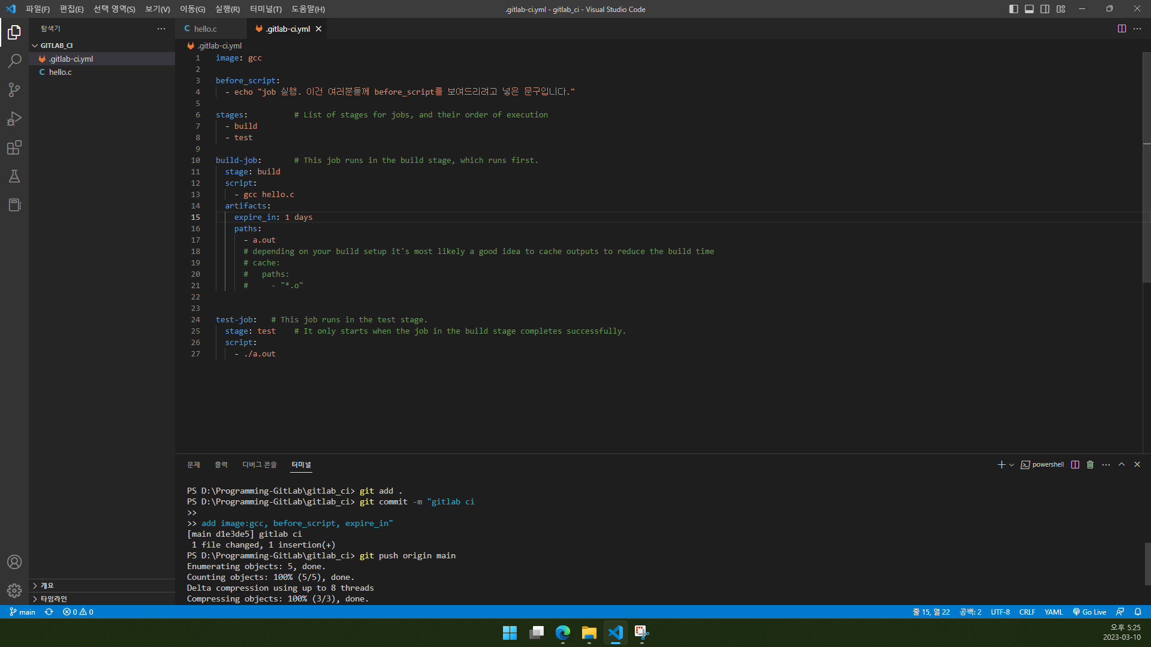Click the UTF-8 encoding indicator
The width and height of the screenshot is (1151, 647).
click(x=999, y=612)
